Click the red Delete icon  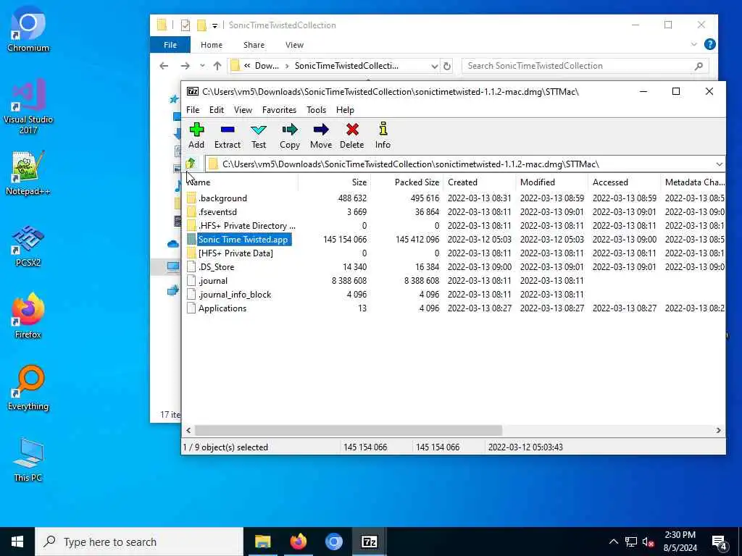[352, 130]
